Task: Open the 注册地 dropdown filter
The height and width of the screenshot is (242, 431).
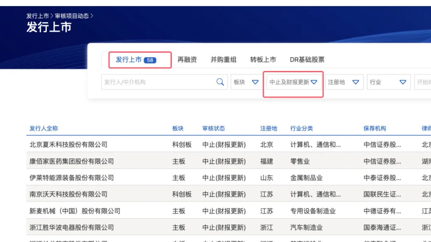Action: click(344, 82)
